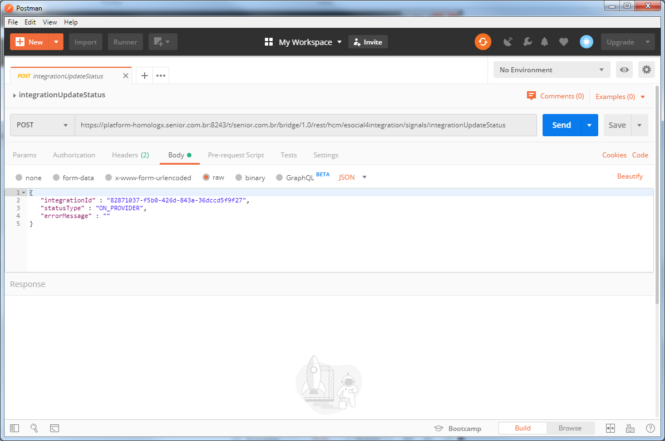Switch to the Params tab
The width and height of the screenshot is (665, 441).
tap(24, 155)
